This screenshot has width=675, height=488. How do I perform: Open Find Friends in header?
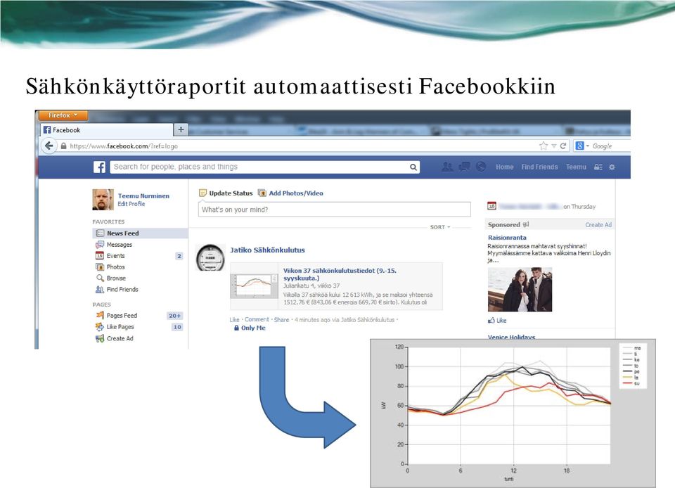539,167
